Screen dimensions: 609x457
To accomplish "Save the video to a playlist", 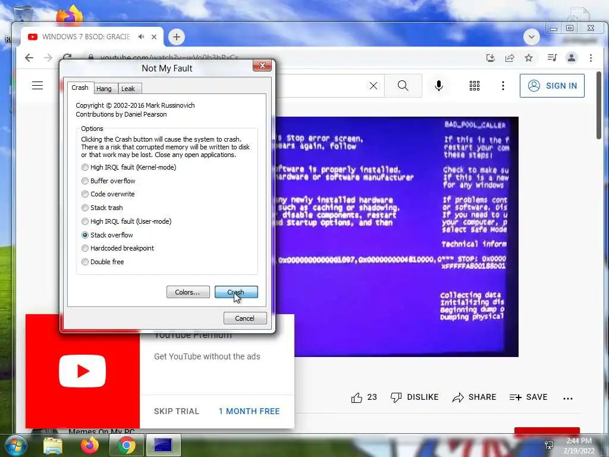I will point(528,397).
